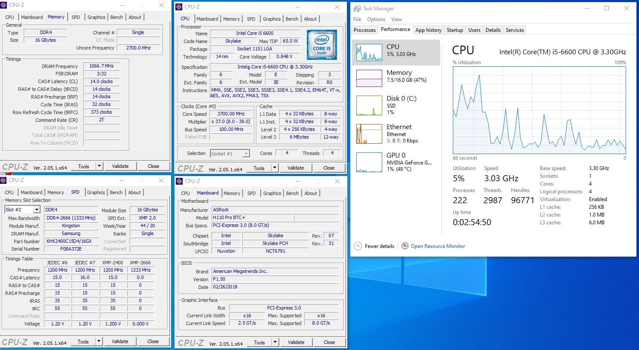Click Validate in the SPD window

coord(120,341)
